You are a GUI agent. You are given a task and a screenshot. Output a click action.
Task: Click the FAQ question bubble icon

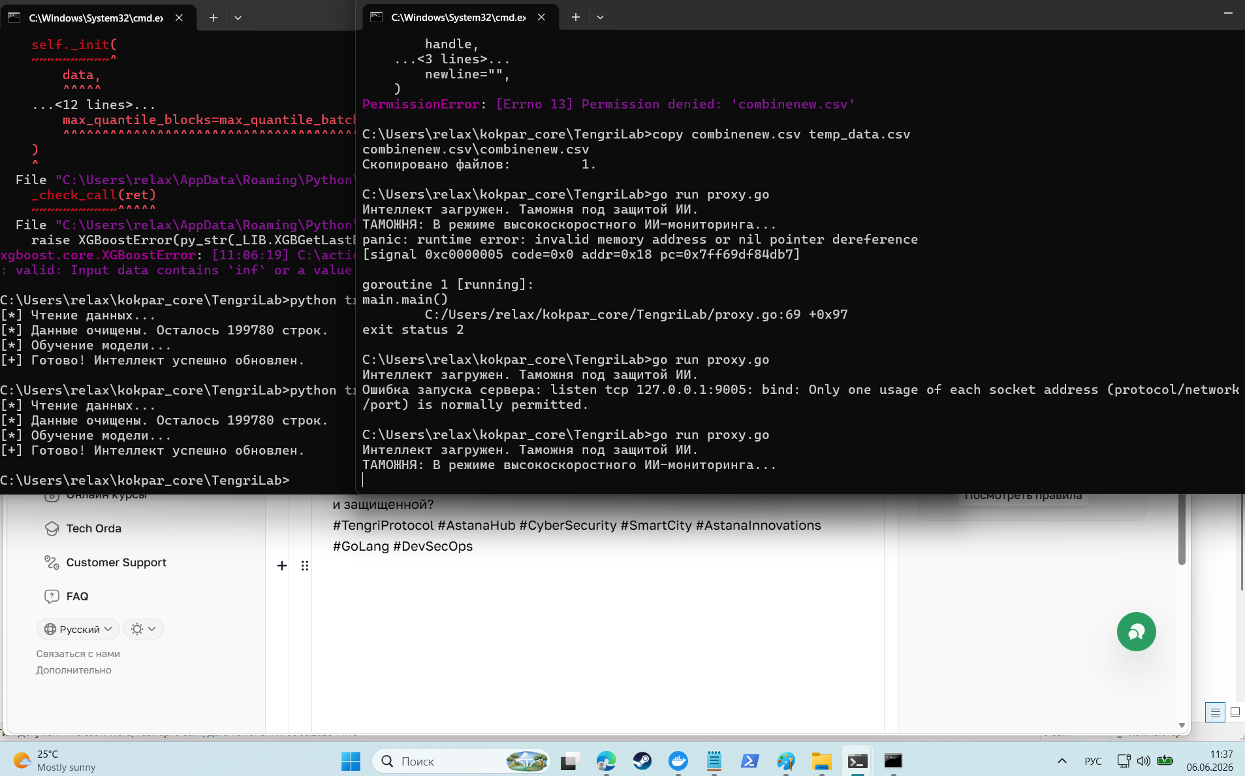[x=52, y=596]
